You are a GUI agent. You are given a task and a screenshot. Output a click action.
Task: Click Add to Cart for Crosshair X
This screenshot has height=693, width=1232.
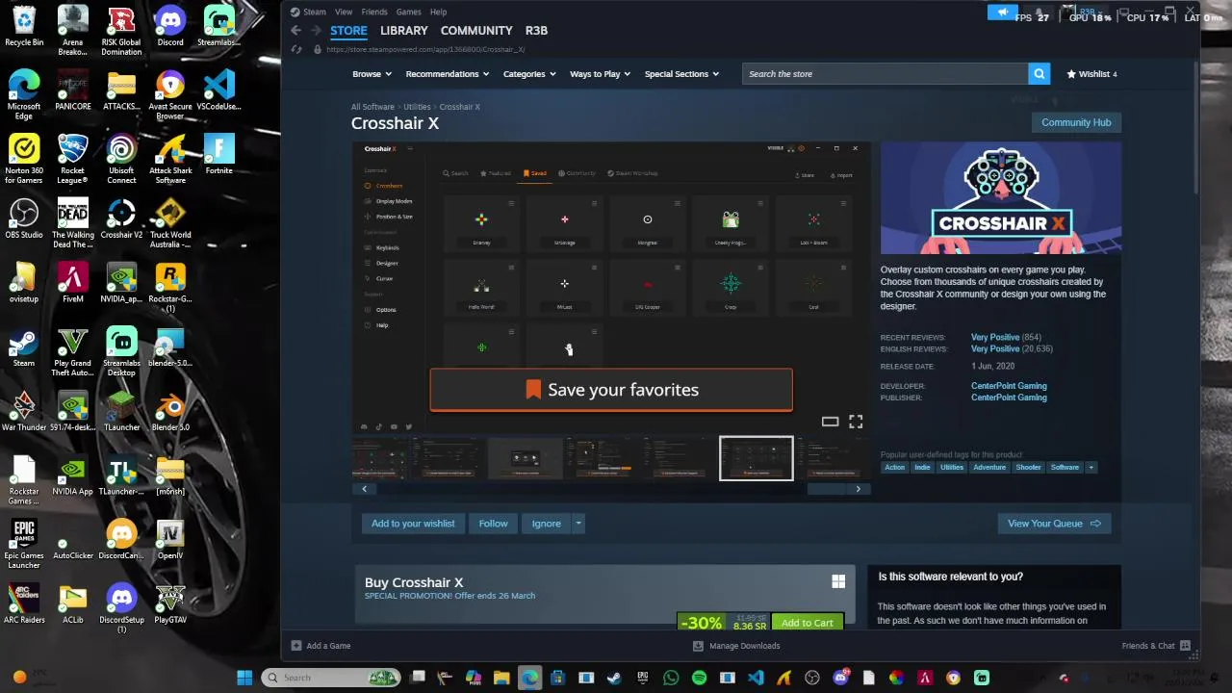tap(808, 623)
